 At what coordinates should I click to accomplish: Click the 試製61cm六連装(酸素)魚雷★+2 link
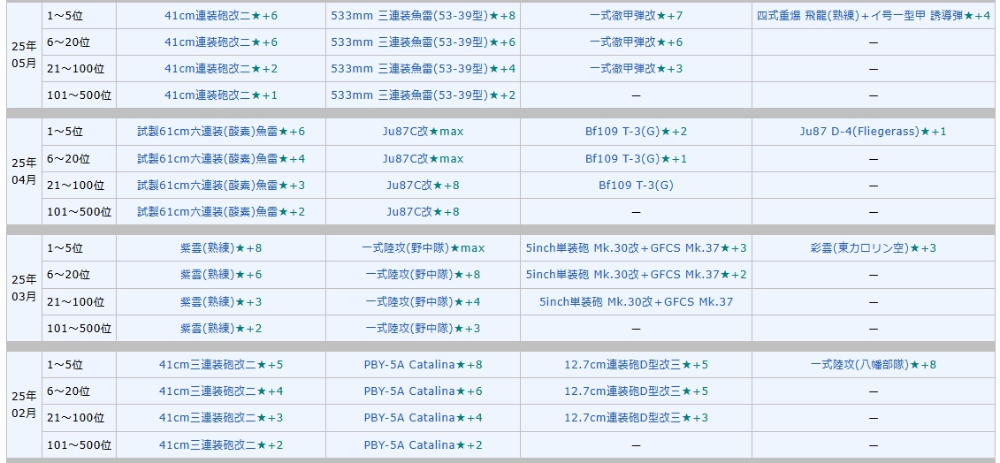click(220, 212)
